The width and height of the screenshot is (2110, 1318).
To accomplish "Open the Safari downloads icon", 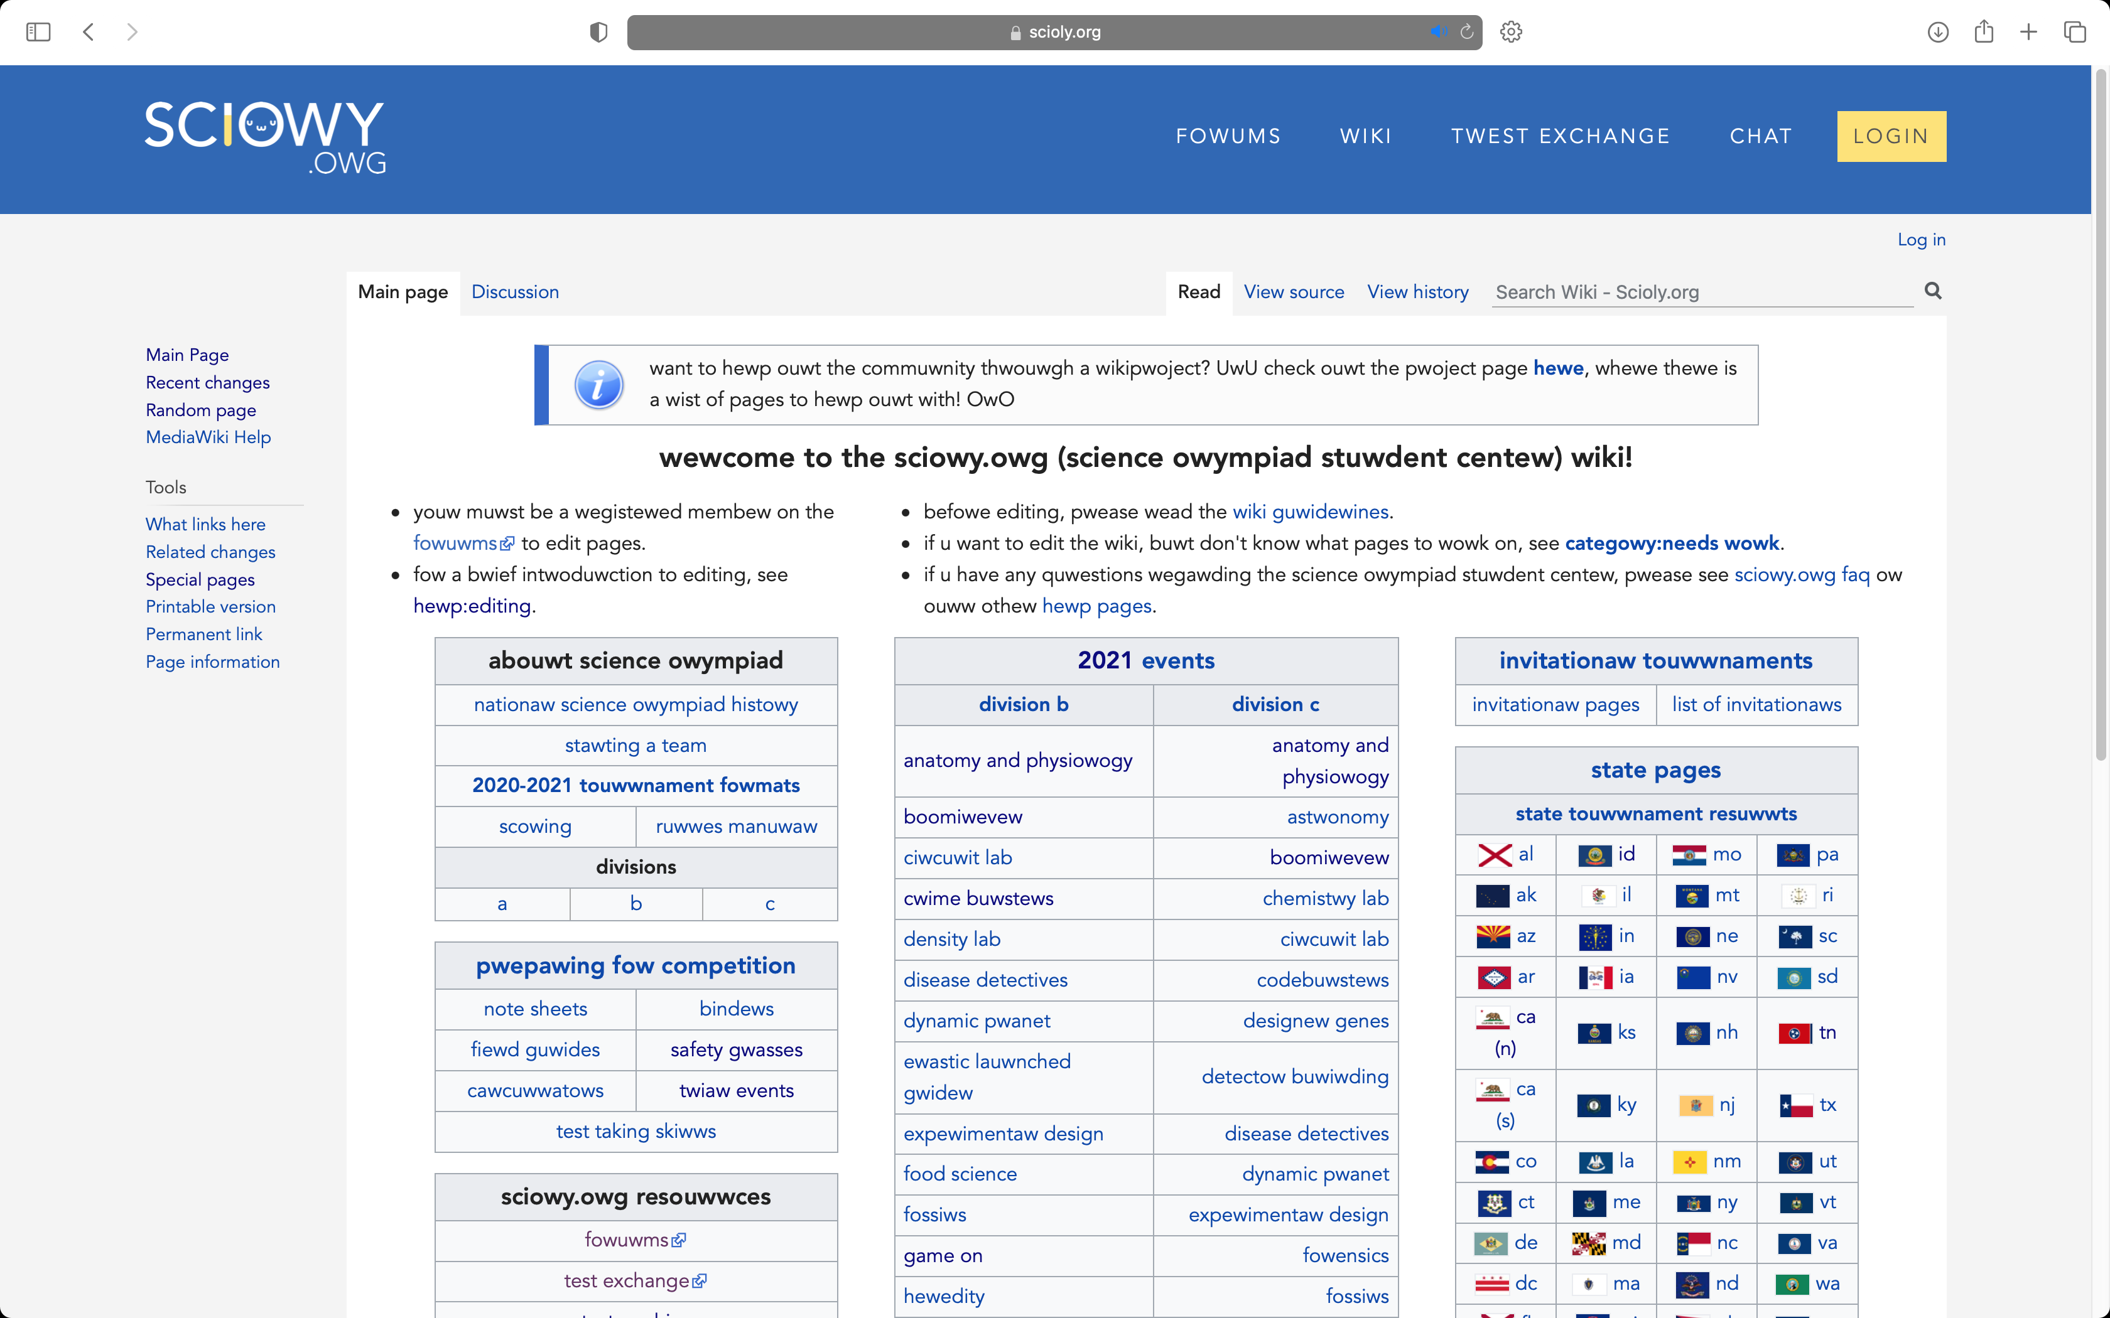I will pyautogui.click(x=1937, y=32).
